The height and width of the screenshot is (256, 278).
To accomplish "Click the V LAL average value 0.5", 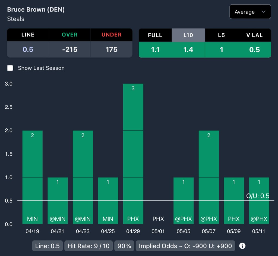I will [x=254, y=50].
